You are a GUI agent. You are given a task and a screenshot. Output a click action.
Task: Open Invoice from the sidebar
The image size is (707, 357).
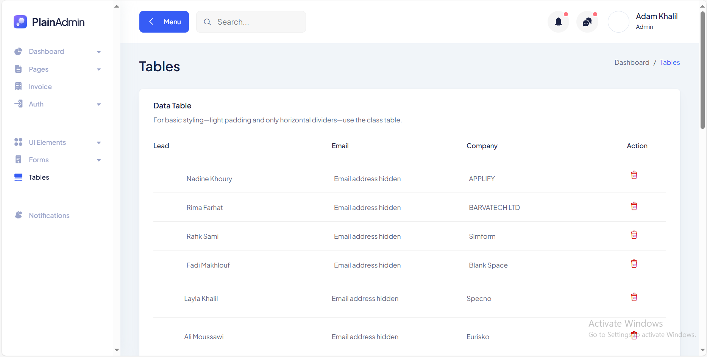coord(40,87)
